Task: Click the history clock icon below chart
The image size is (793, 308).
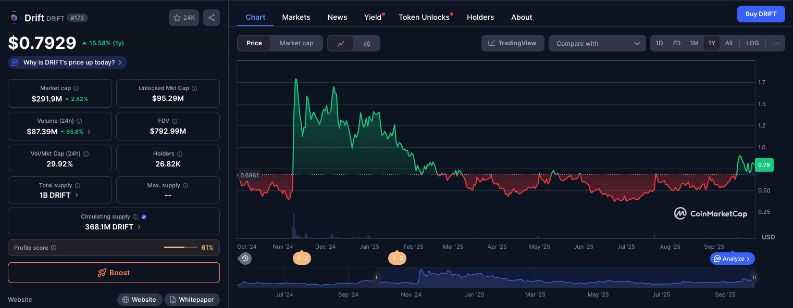Action: [x=245, y=258]
